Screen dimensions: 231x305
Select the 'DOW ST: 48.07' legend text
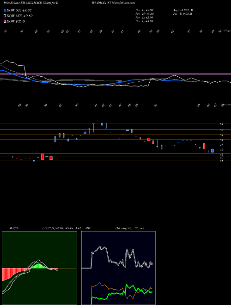(19, 11)
